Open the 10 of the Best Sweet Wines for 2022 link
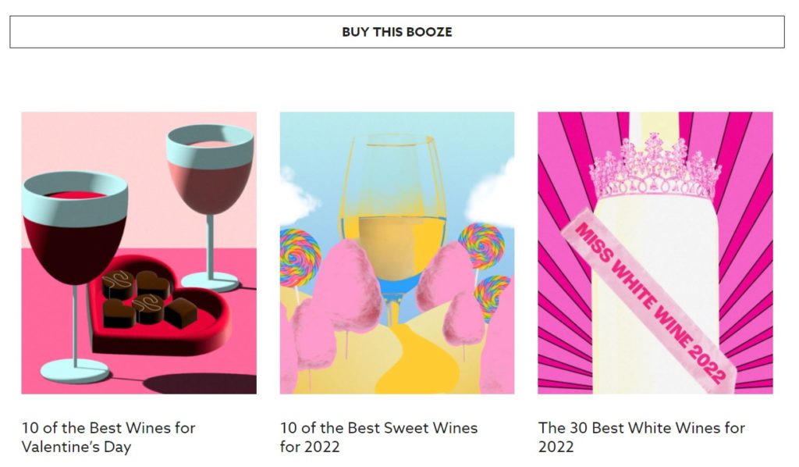 tap(378, 437)
